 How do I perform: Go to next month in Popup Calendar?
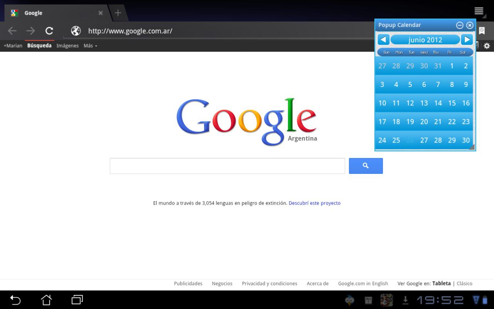pyautogui.click(x=467, y=39)
